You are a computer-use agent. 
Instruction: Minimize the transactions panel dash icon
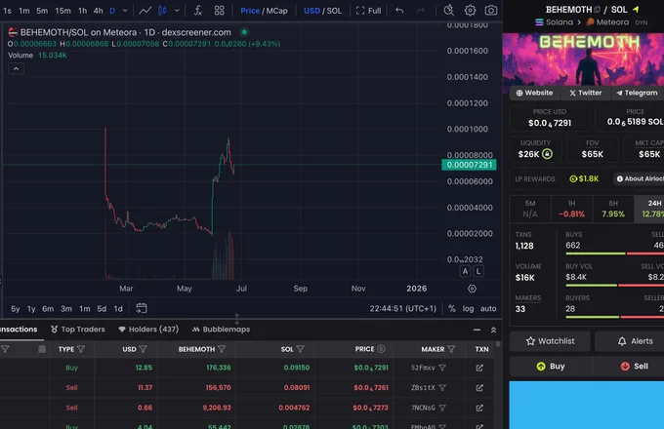point(477,330)
